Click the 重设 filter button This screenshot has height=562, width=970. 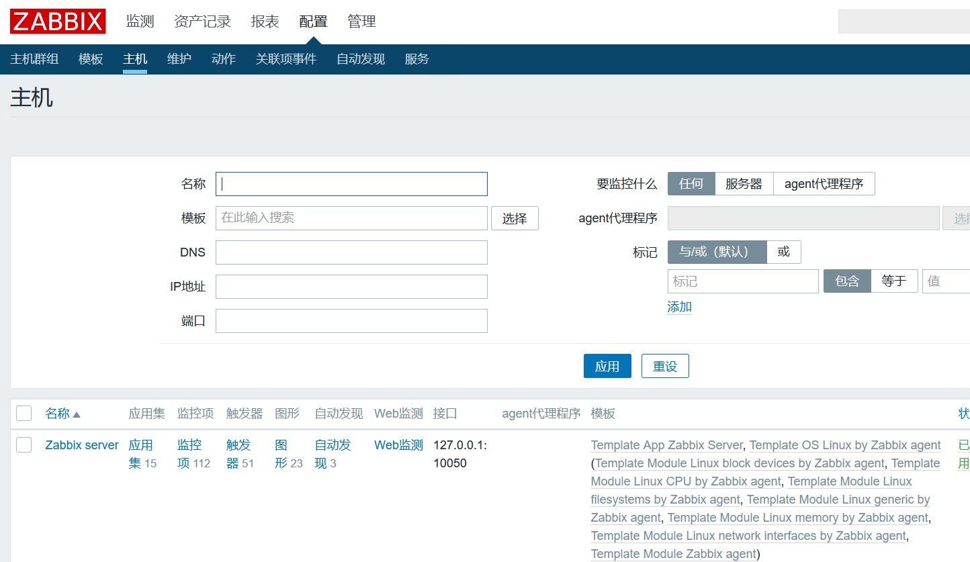click(x=665, y=366)
